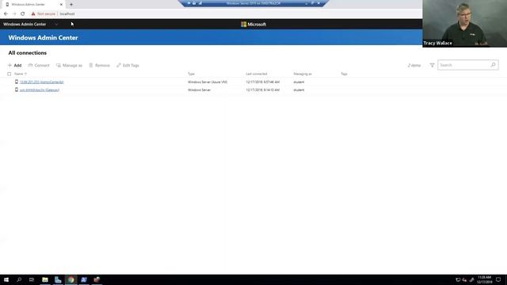
Task: Click the Not secure warning icon
Action: click(33, 14)
